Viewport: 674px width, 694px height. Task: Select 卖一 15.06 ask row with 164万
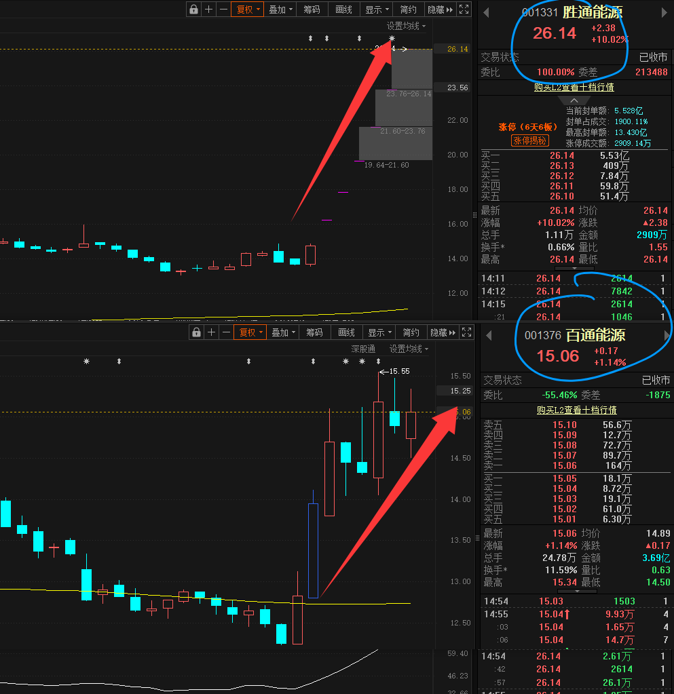[x=576, y=465]
